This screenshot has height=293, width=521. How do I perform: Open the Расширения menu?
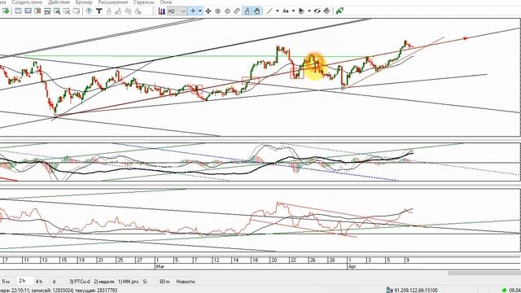click(x=112, y=2)
